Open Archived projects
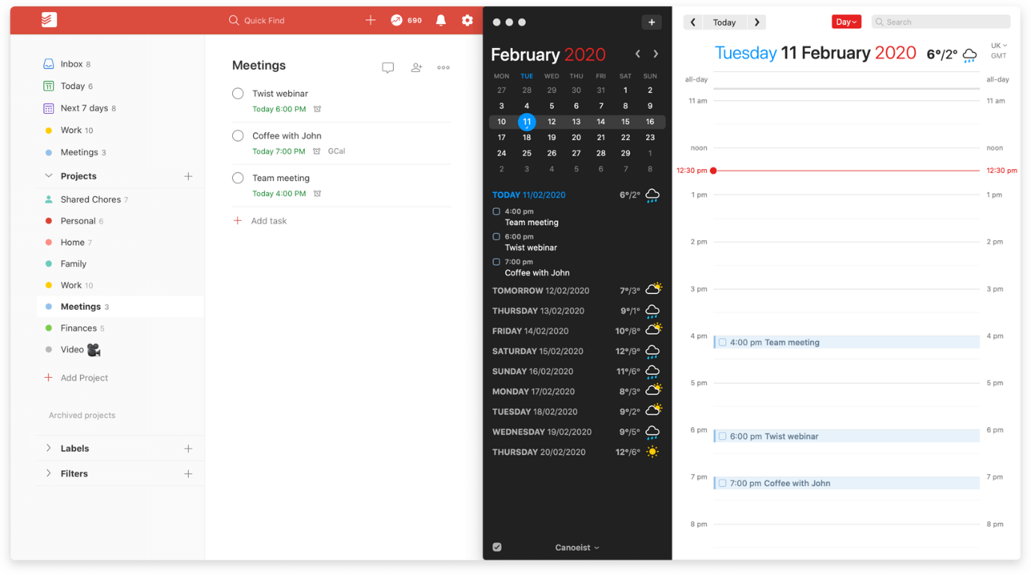 (x=82, y=415)
